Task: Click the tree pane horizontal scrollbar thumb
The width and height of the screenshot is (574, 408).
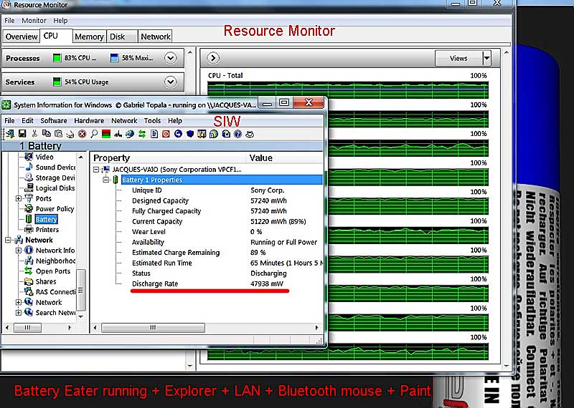Action: (x=27, y=328)
